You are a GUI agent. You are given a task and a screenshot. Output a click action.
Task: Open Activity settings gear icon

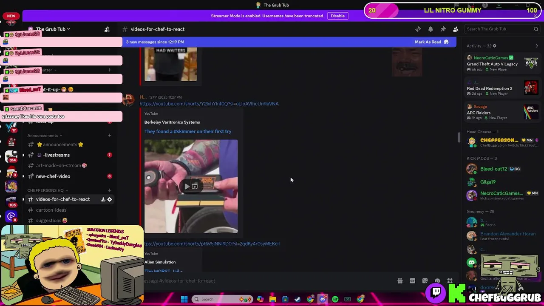coord(494,46)
